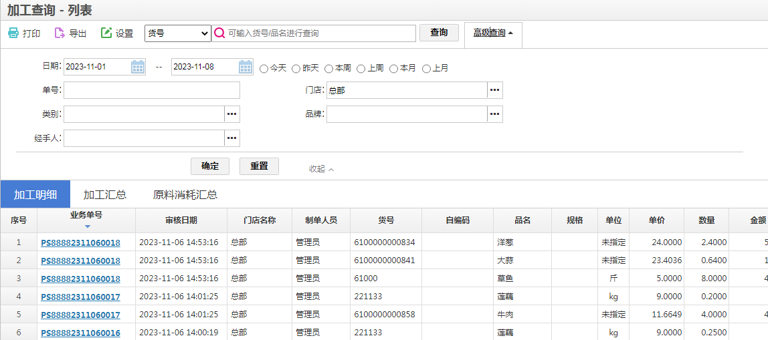This screenshot has height=340, width=768.
Task: Select the 今天 radio option
Action: click(x=264, y=69)
